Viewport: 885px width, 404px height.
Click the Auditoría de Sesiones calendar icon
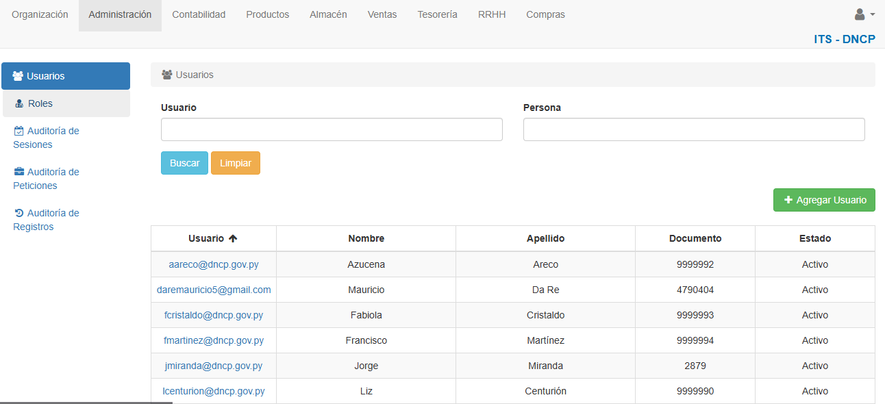tap(19, 131)
